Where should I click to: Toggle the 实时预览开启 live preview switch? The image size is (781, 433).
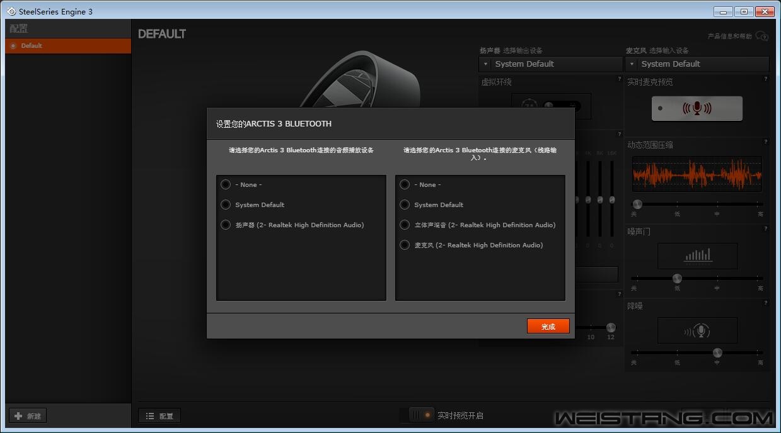[422, 415]
